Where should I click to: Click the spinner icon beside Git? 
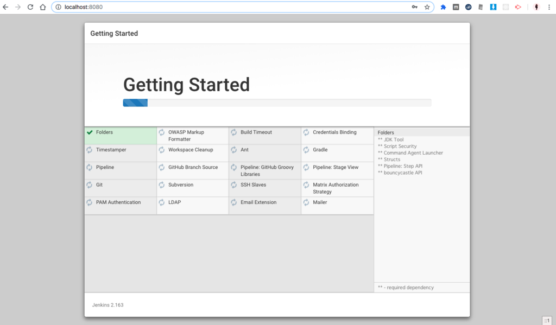click(90, 184)
